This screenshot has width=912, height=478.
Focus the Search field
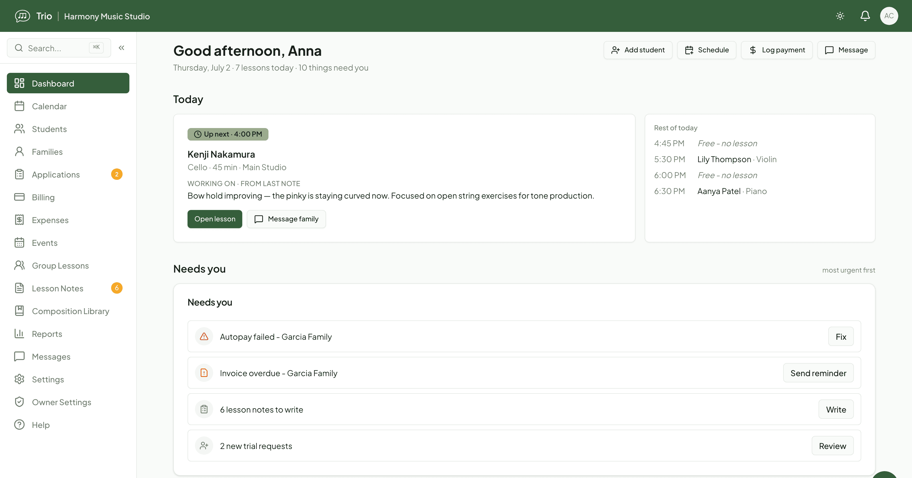(59, 48)
